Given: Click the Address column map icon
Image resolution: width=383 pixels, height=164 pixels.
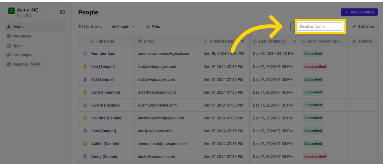Looking at the screenshot, I should click(x=354, y=41).
